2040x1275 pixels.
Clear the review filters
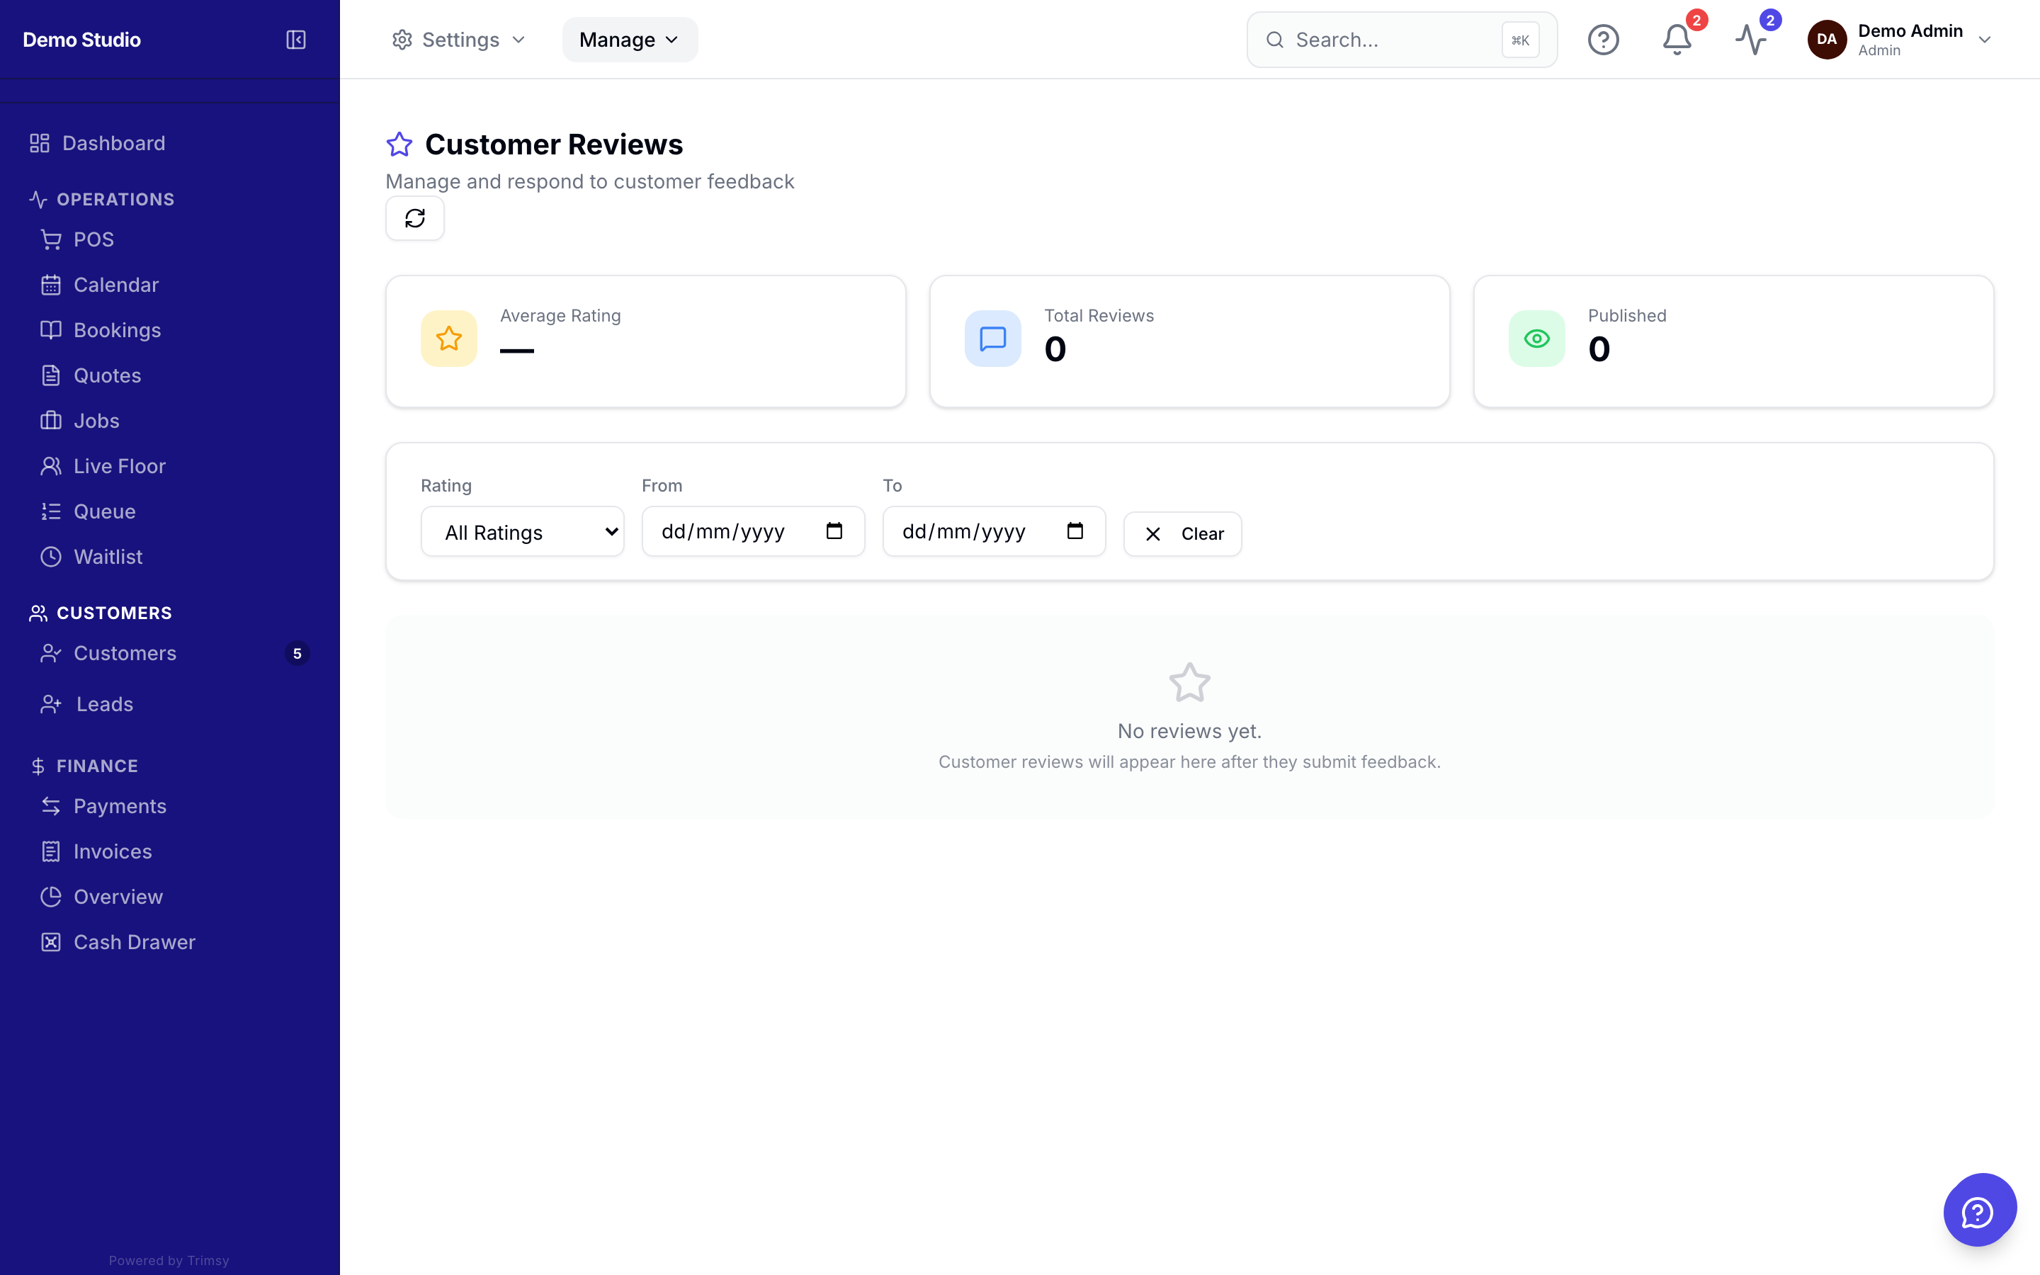(1183, 534)
